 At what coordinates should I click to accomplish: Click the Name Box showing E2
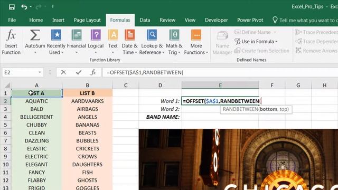coord(20,72)
